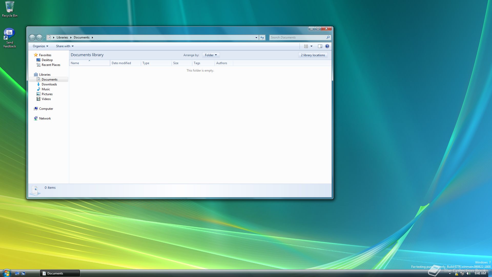Click the 2 library locations link

click(x=313, y=55)
